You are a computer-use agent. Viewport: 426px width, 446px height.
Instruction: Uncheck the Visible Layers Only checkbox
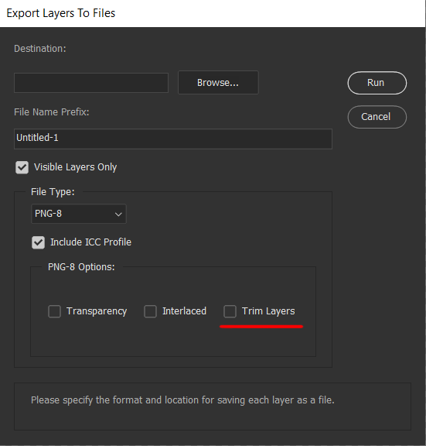point(22,167)
